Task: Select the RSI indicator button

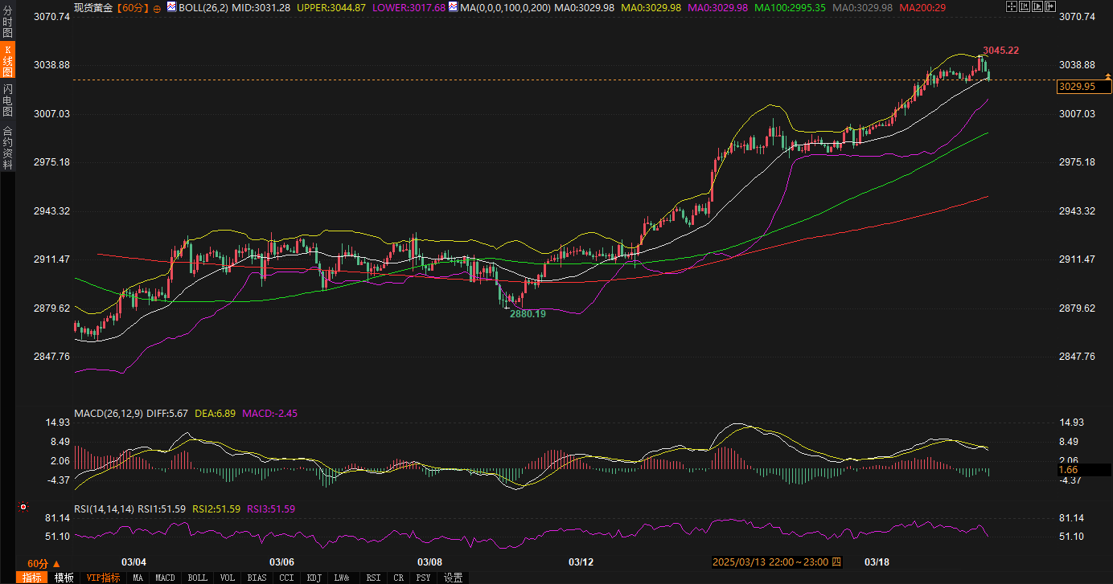Action: click(x=374, y=578)
